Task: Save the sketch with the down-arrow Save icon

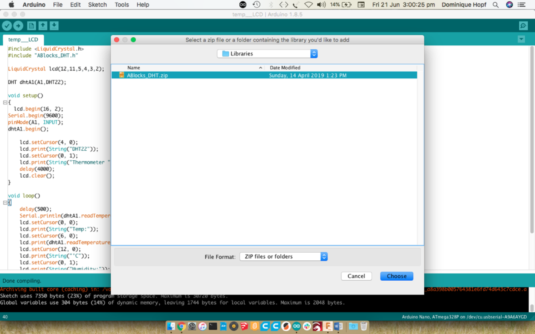Action: [x=54, y=26]
